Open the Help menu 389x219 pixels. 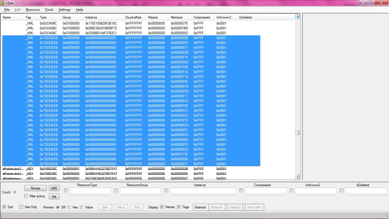(x=79, y=9)
